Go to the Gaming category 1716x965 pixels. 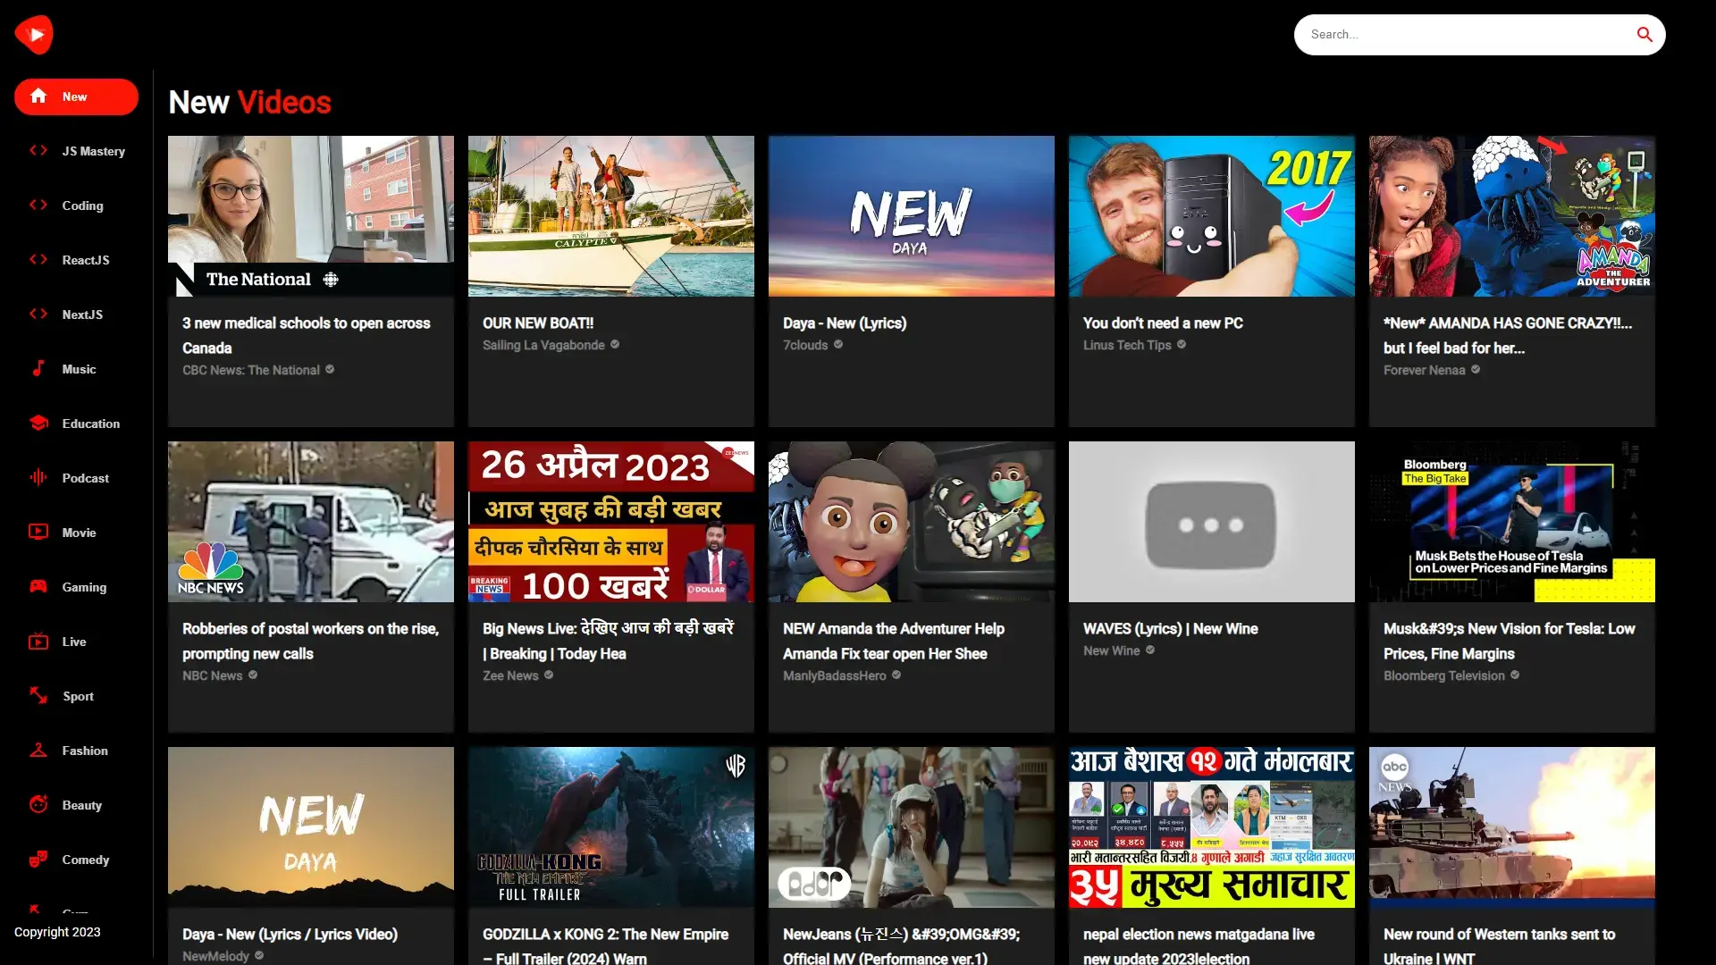(76, 587)
